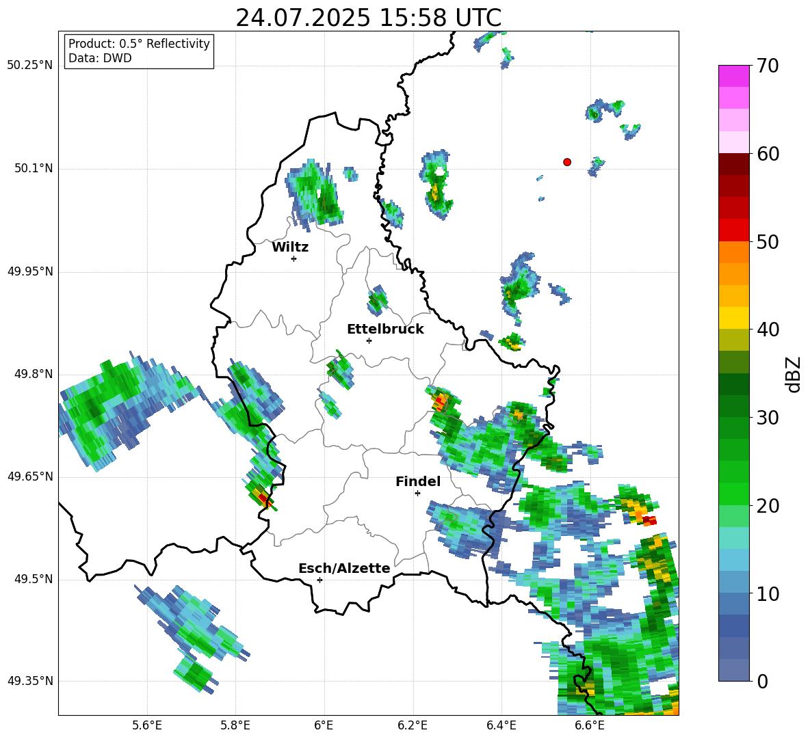
Task: Pick the bright red colorbar segment above 50
Action: [x=733, y=230]
